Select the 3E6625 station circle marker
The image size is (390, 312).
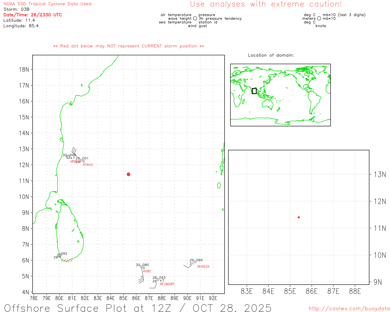(x=195, y=262)
